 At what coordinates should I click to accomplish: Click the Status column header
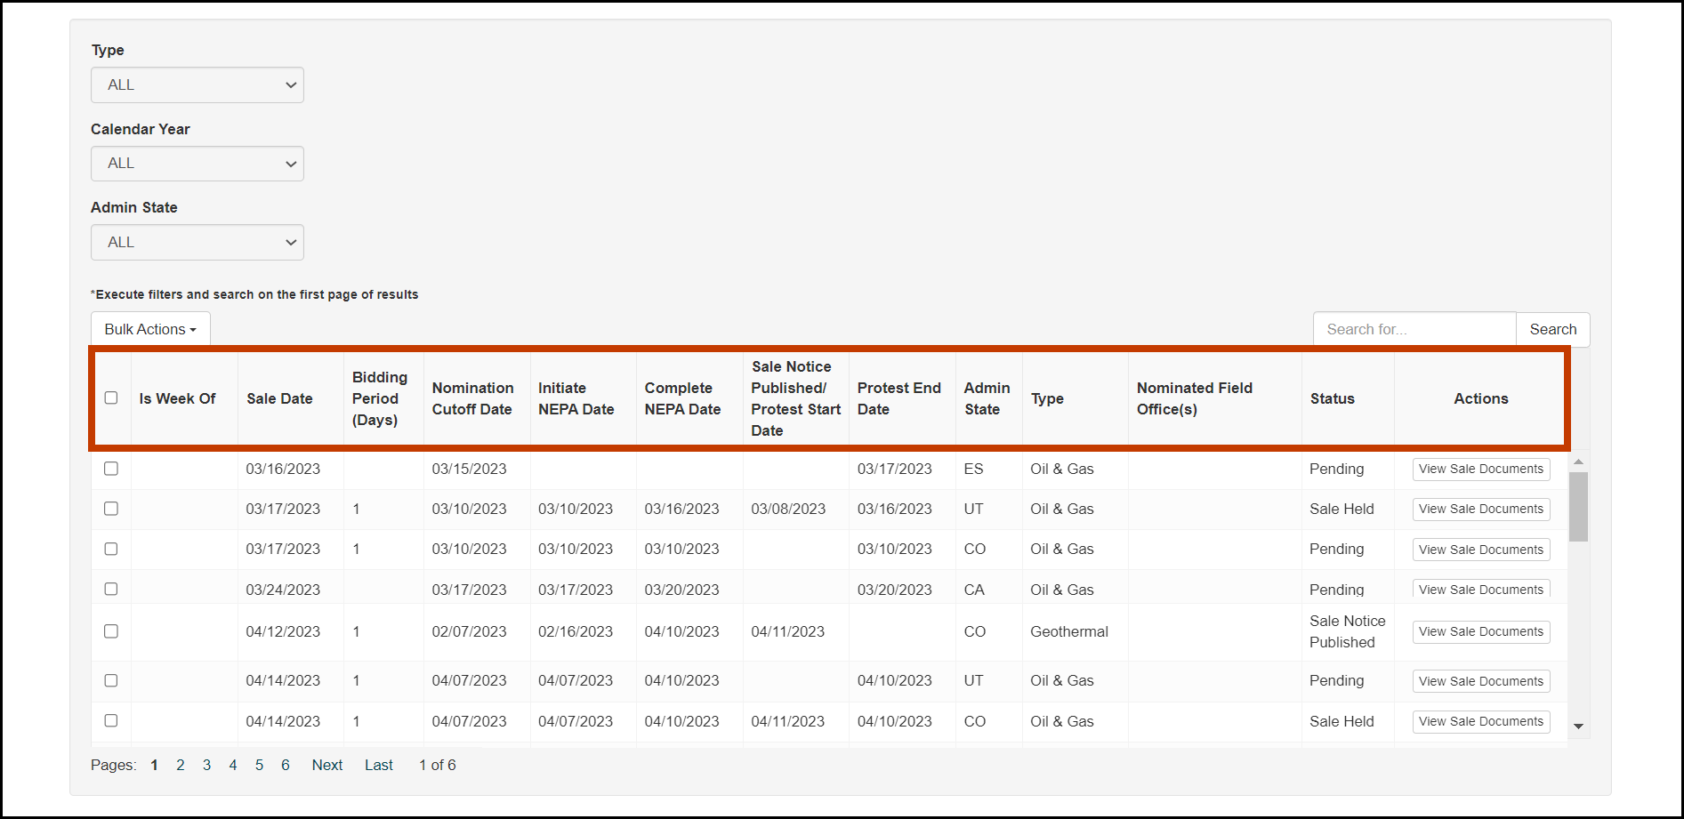(1333, 397)
